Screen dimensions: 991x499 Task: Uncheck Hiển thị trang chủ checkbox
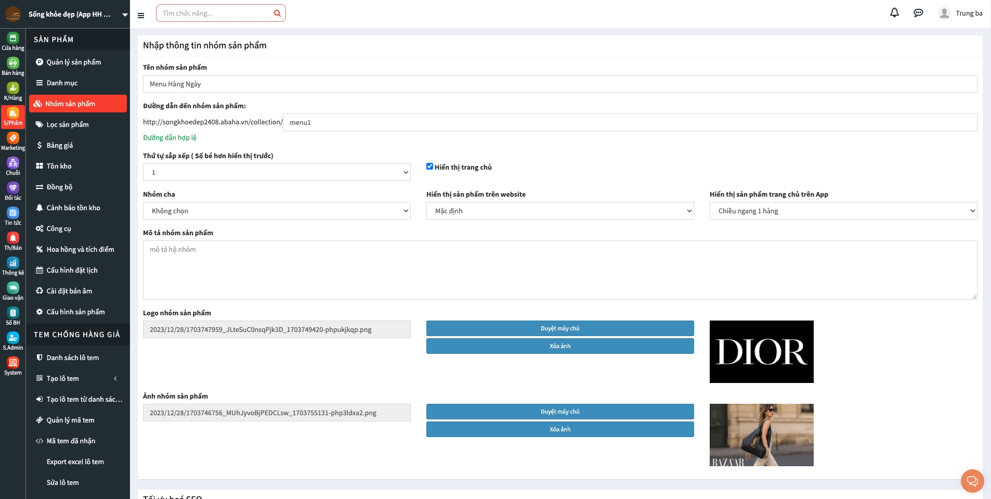(429, 167)
